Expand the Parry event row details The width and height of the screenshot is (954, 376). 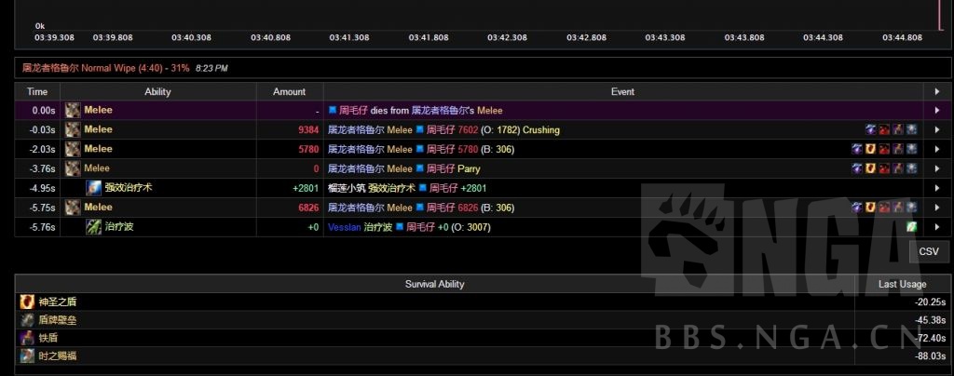tap(936, 169)
